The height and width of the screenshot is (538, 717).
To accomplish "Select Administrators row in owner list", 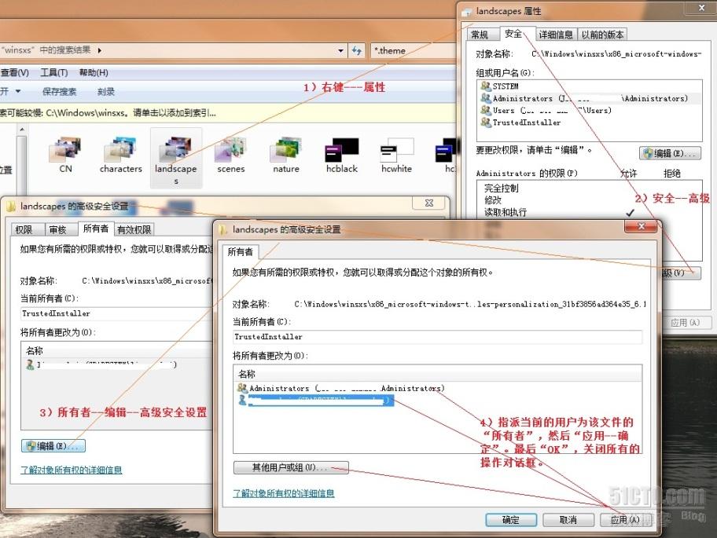I will tap(340, 388).
